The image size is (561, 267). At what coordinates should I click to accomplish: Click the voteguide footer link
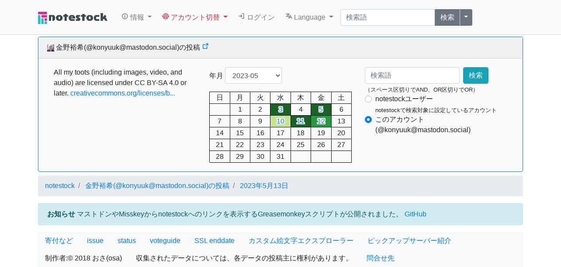tap(165, 241)
